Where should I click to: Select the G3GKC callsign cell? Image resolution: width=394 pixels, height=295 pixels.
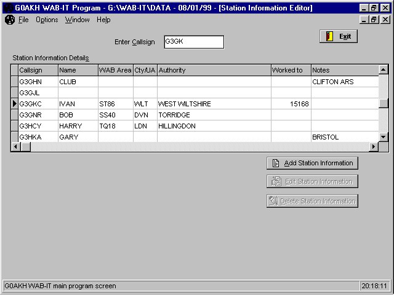click(38, 104)
